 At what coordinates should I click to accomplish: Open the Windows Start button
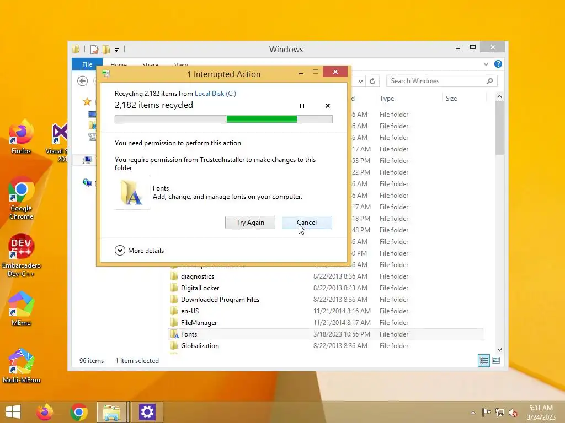point(13,412)
